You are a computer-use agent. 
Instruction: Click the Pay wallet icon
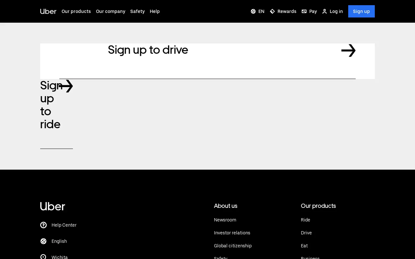click(304, 11)
